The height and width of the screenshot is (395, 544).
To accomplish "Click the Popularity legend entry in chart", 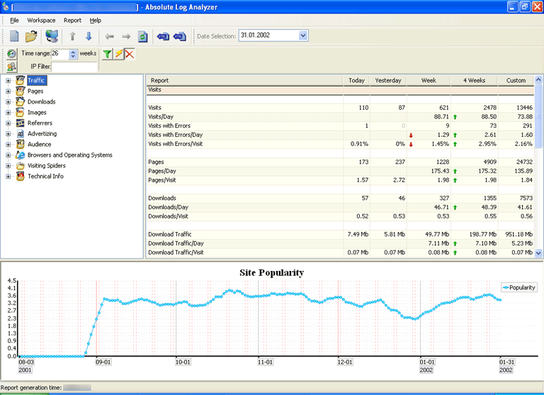I will [519, 288].
